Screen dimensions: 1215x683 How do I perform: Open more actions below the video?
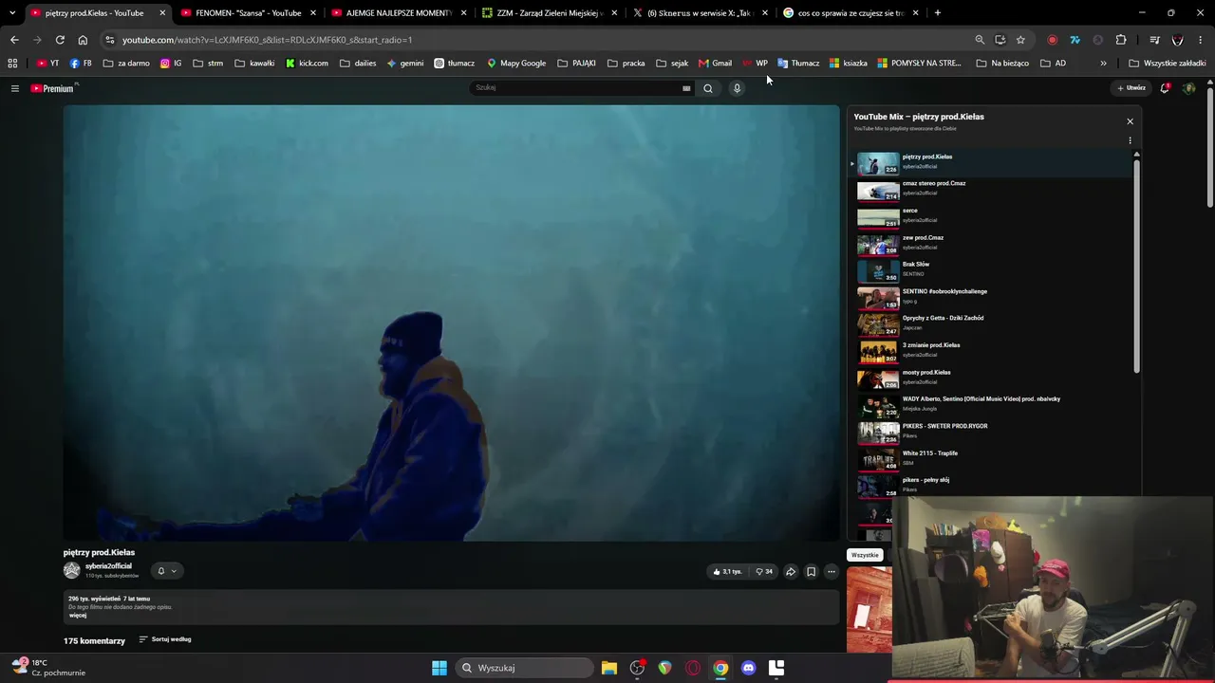(832, 571)
